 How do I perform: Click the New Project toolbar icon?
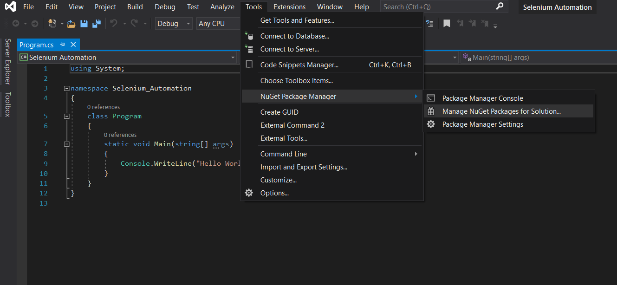click(x=52, y=23)
